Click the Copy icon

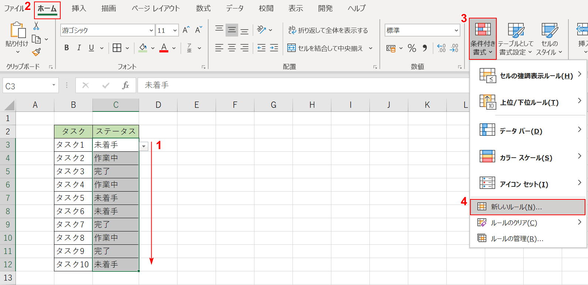(36, 39)
